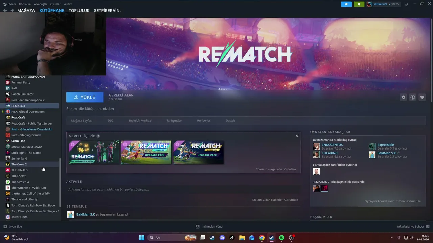This screenshot has height=243, width=433.
Task: Open BaldMan S.K profile link in activity
Action: coord(86,214)
